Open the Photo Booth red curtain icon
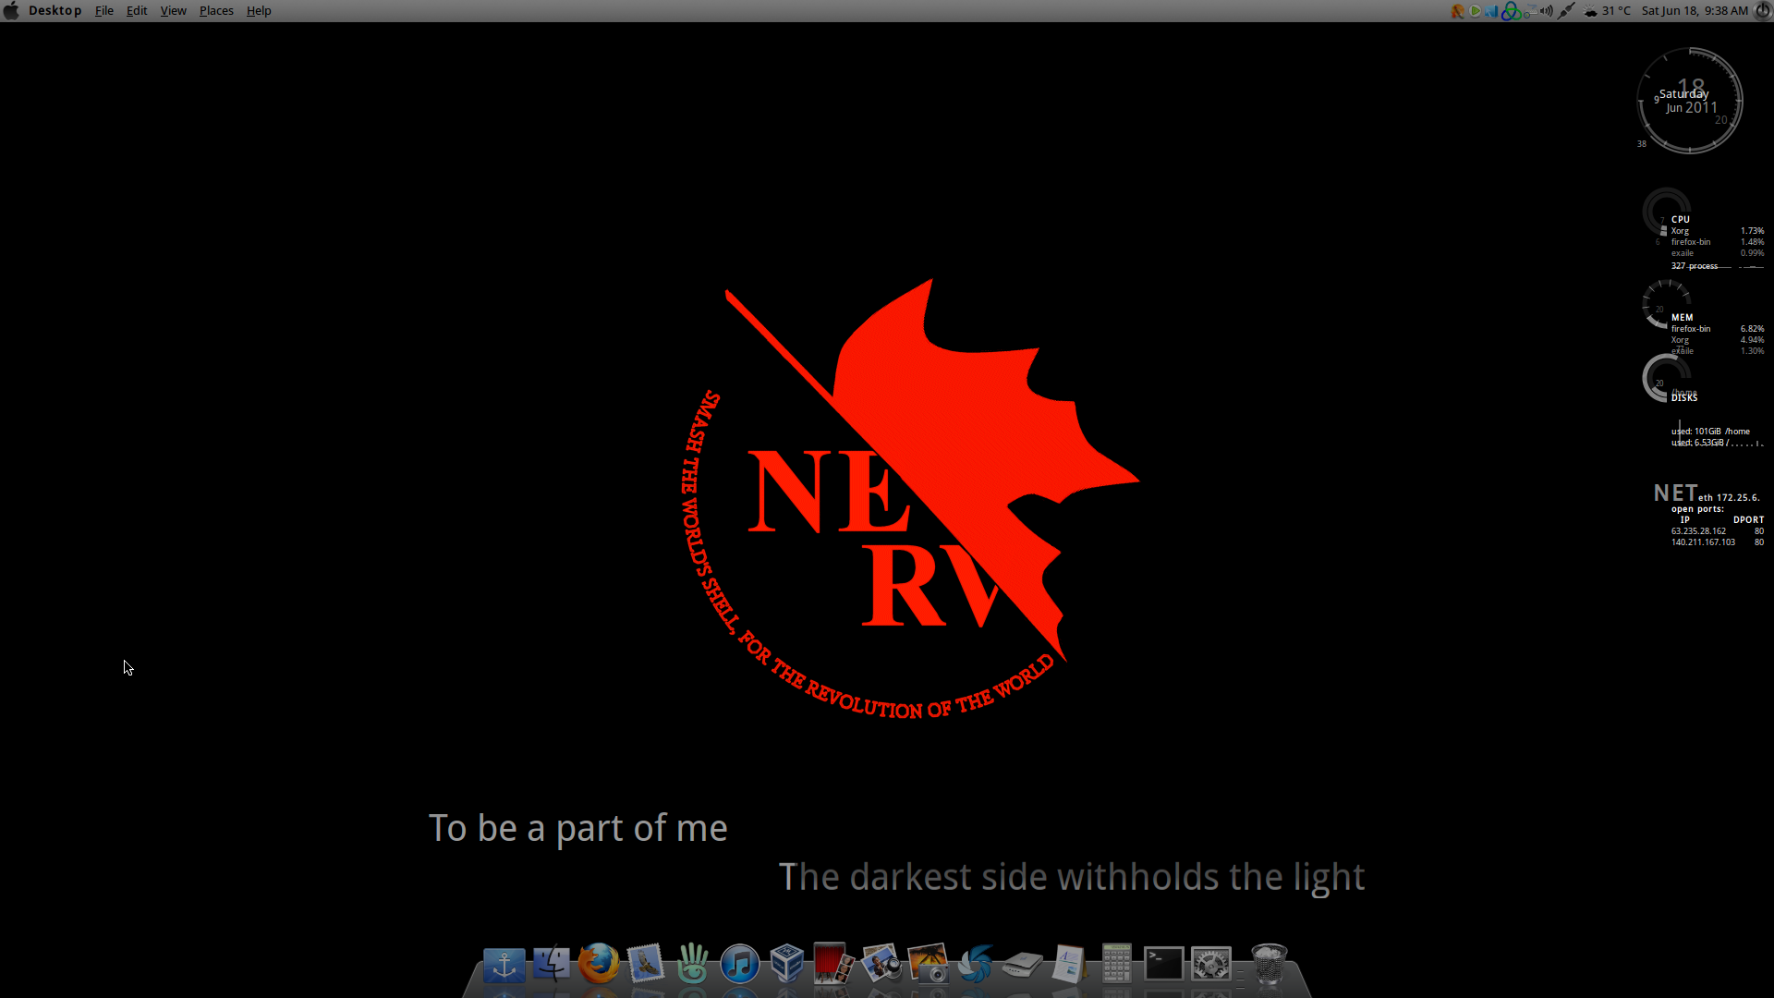1774x998 pixels. [833, 964]
